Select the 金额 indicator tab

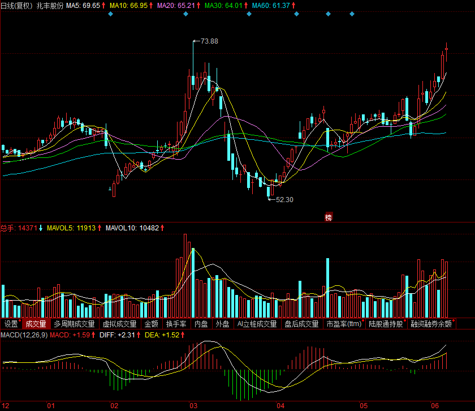pyautogui.click(x=151, y=324)
